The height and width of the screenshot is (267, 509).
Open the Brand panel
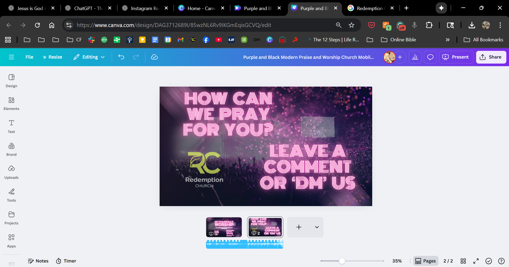click(11, 149)
